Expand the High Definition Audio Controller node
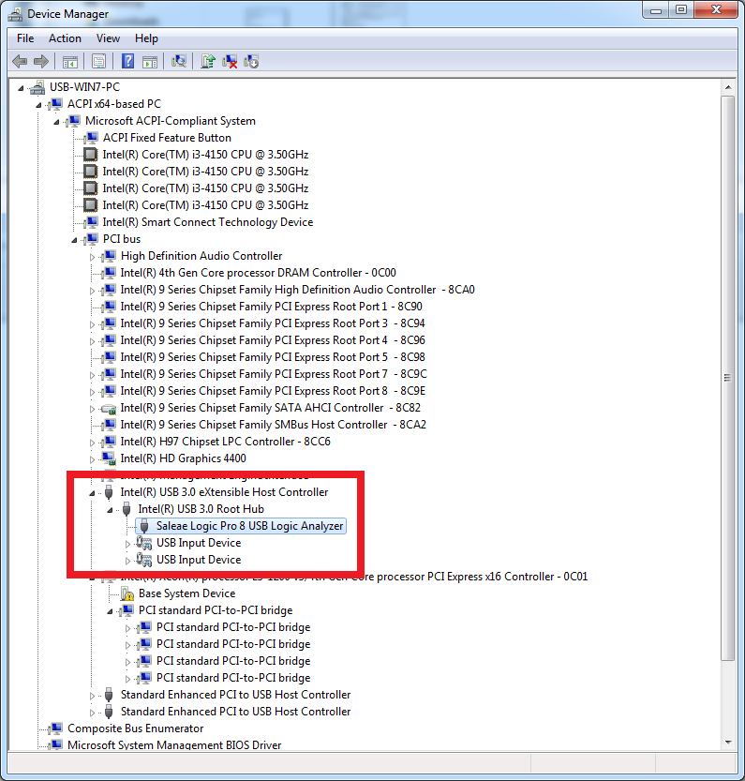745x781 pixels. point(93,256)
